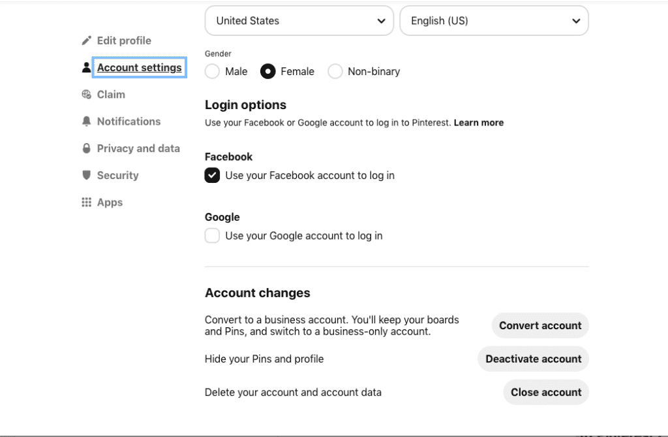Click the Google heading text
Screen dimensions: 668x437
point(222,218)
